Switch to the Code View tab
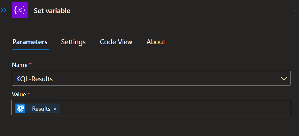 click(116, 42)
